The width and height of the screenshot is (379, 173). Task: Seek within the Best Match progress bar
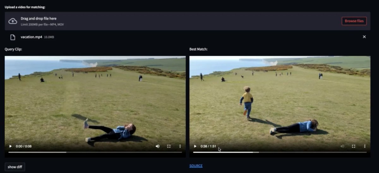(x=280, y=152)
